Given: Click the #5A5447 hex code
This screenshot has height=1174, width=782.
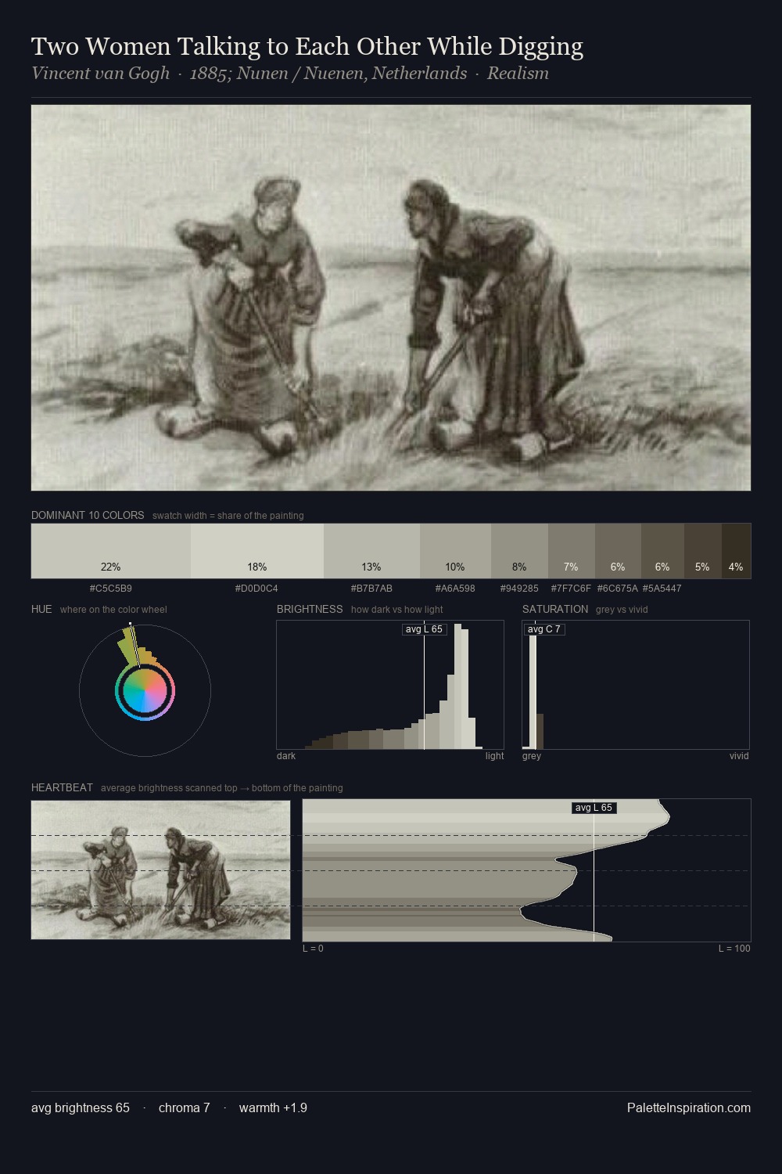Looking at the screenshot, I should click(x=662, y=589).
